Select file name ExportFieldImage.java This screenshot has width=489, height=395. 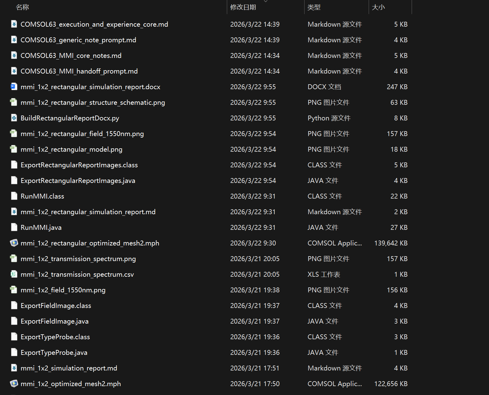tap(55, 321)
